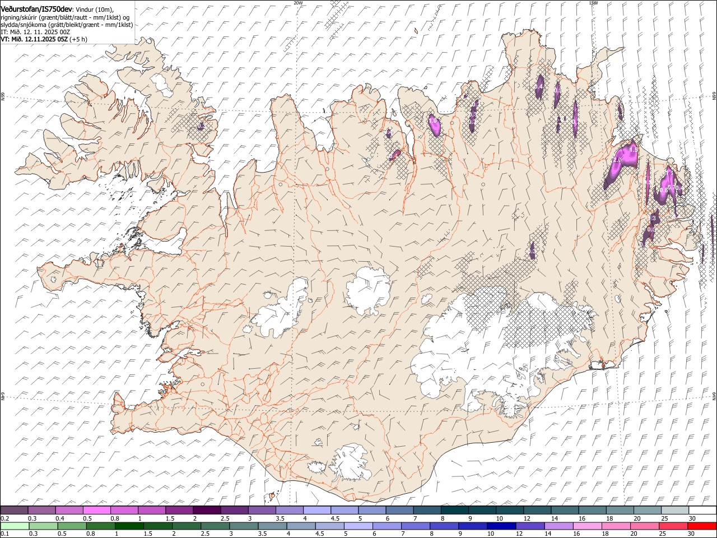Pick the top-row legend swatch between 12 and 14
This screenshot has height=538, width=717.
pyautogui.click(x=536, y=511)
